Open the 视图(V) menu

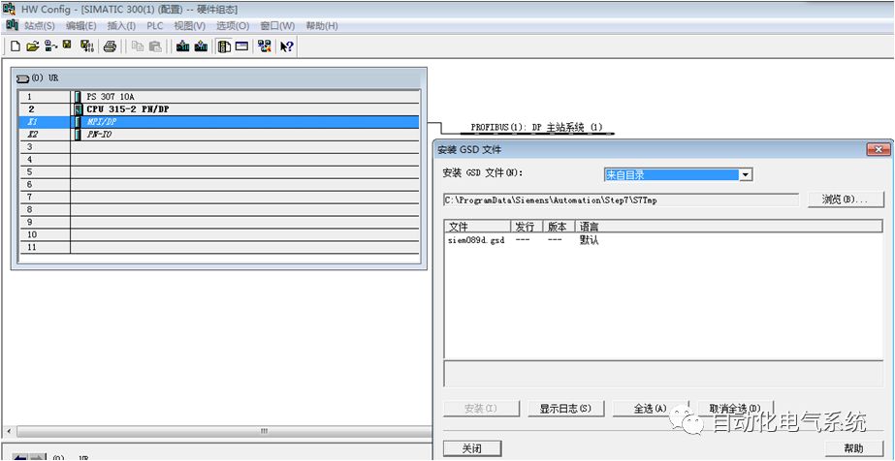pyautogui.click(x=189, y=26)
